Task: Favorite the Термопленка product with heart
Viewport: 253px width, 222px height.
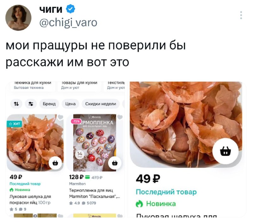Action: tap(120, 117)
